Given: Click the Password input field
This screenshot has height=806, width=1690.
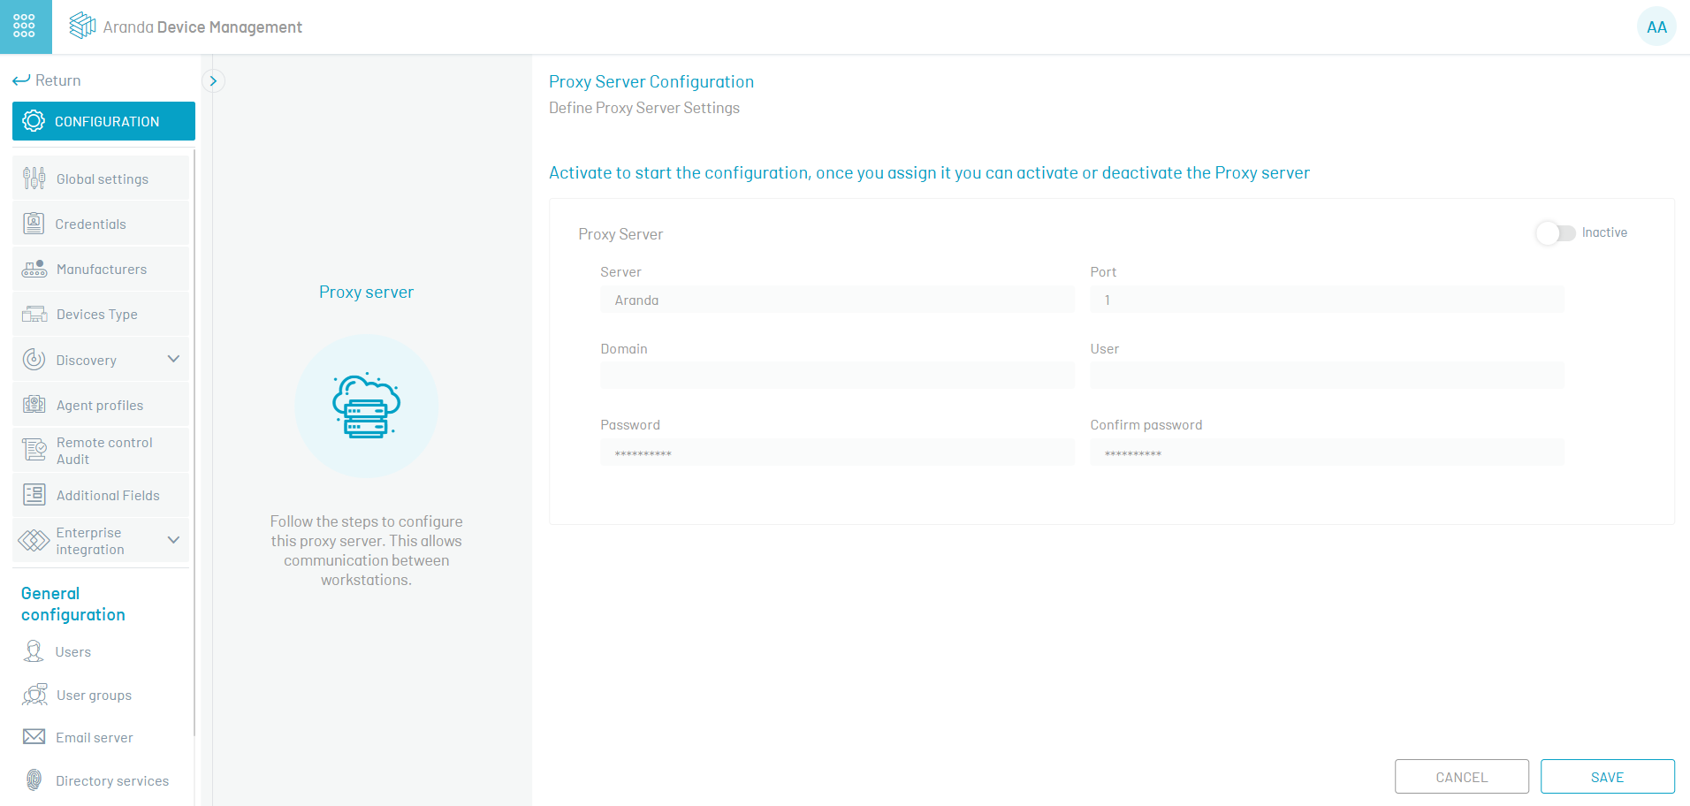Looking at the screenshot, I should pos(837,452).
